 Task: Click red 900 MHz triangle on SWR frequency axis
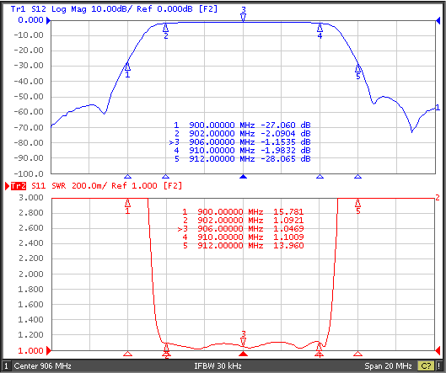tap(127, 354)
